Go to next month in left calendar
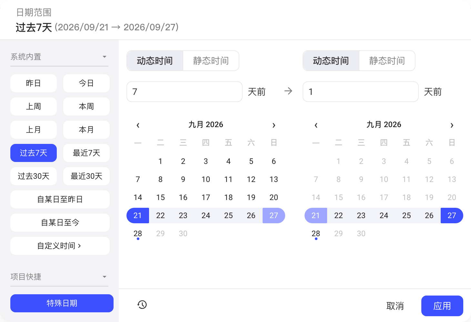This screenshot has height=322, width=471. click(274, 125)
